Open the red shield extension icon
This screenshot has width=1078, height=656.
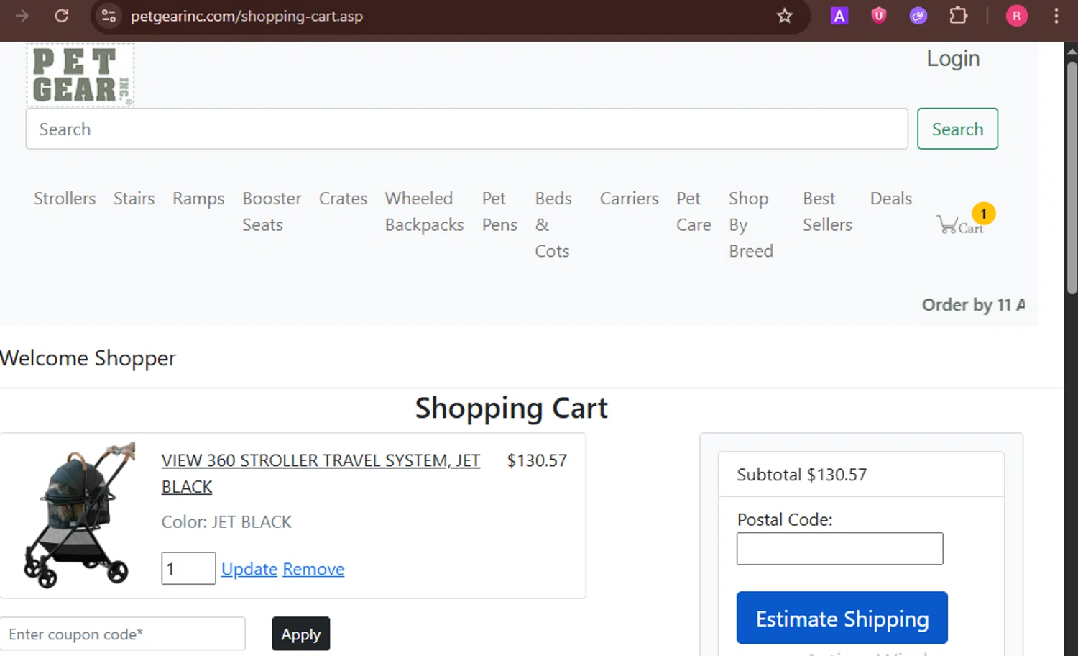878,16
